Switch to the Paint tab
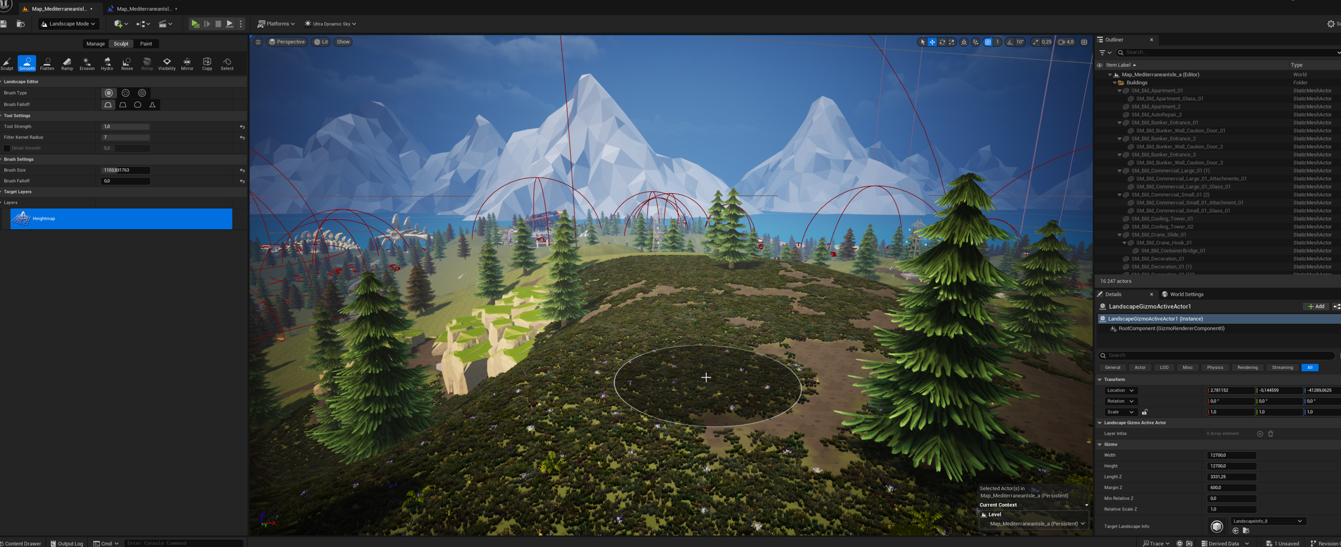 point(146,44)
